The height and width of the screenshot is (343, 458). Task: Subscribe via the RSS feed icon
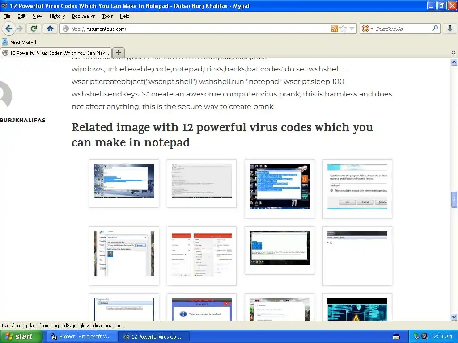coord(335,29)
